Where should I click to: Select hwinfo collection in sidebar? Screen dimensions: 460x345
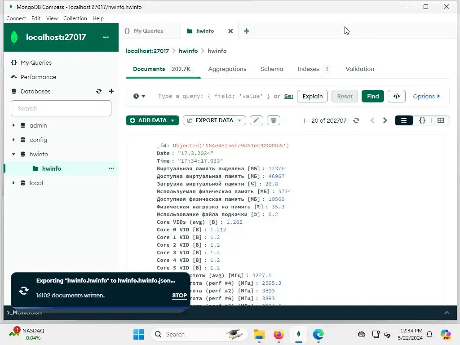click(x=52, y=168)
